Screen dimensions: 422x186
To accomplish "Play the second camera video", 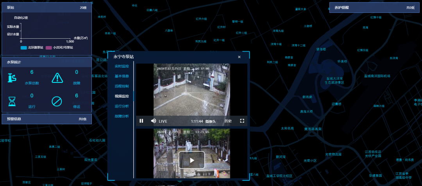I will 191,160.
